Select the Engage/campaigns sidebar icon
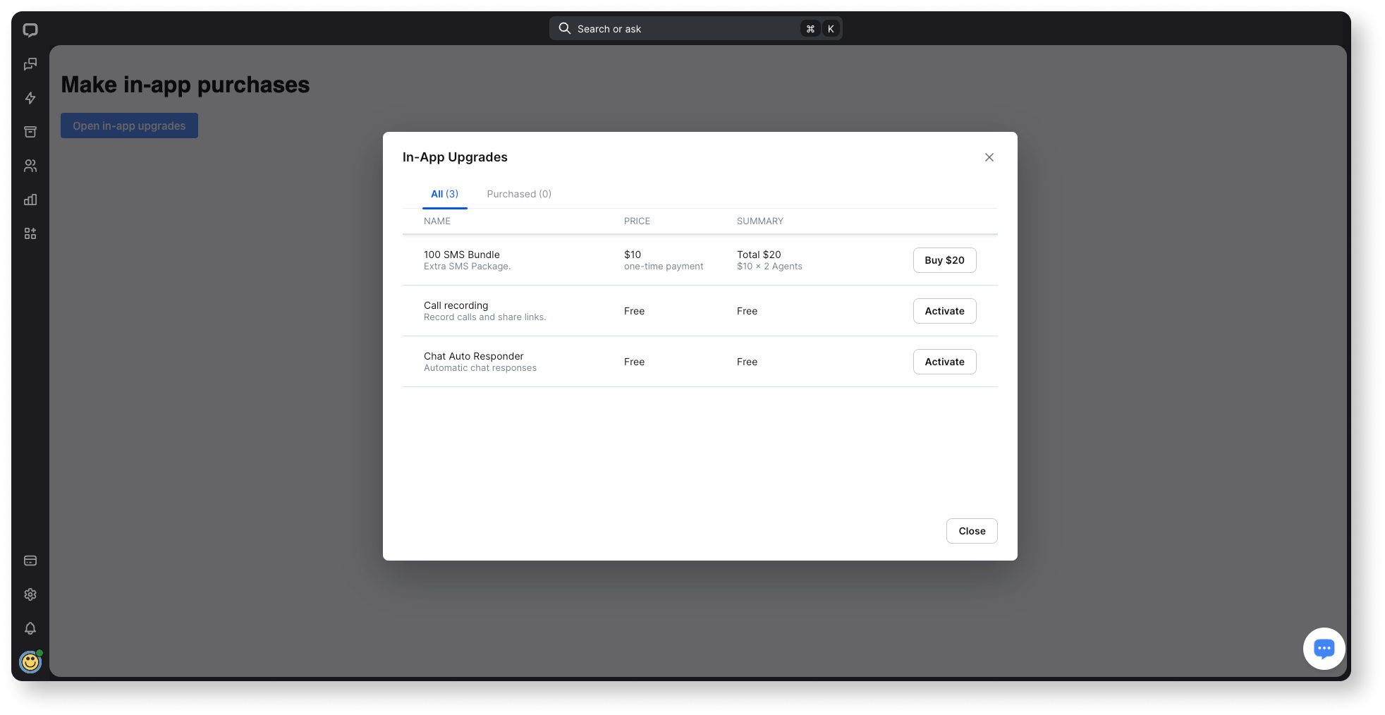Viewport: 1385px width, 715px height. (x=30, y=64)
